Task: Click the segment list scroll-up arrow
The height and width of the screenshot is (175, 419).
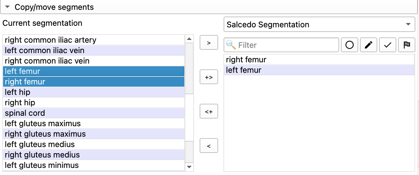Action: [x=189, y=39]
